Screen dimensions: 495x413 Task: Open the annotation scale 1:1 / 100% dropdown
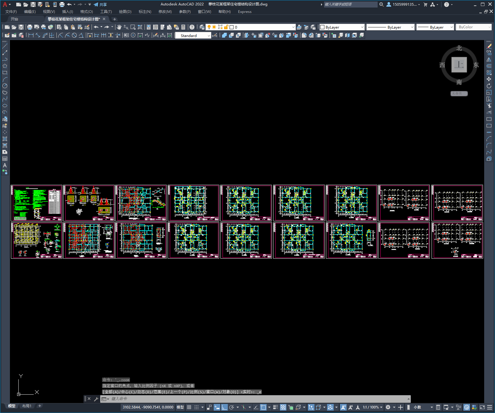pyautogui.click(x=372, y=407)
